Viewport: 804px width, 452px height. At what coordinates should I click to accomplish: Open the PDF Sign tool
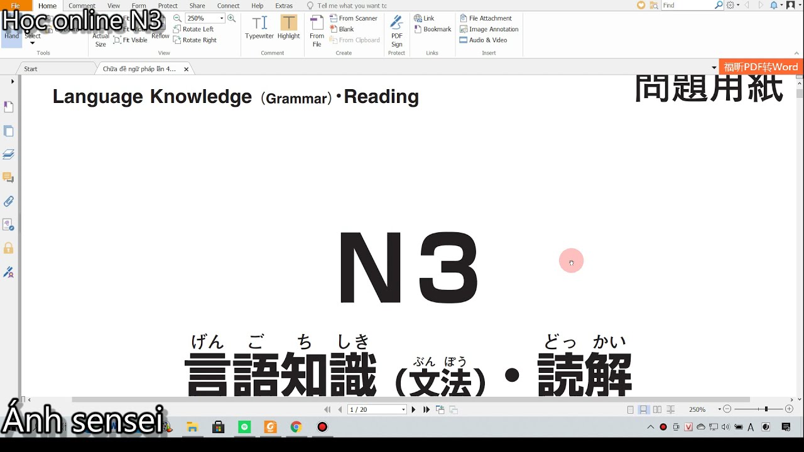point(397,31)
